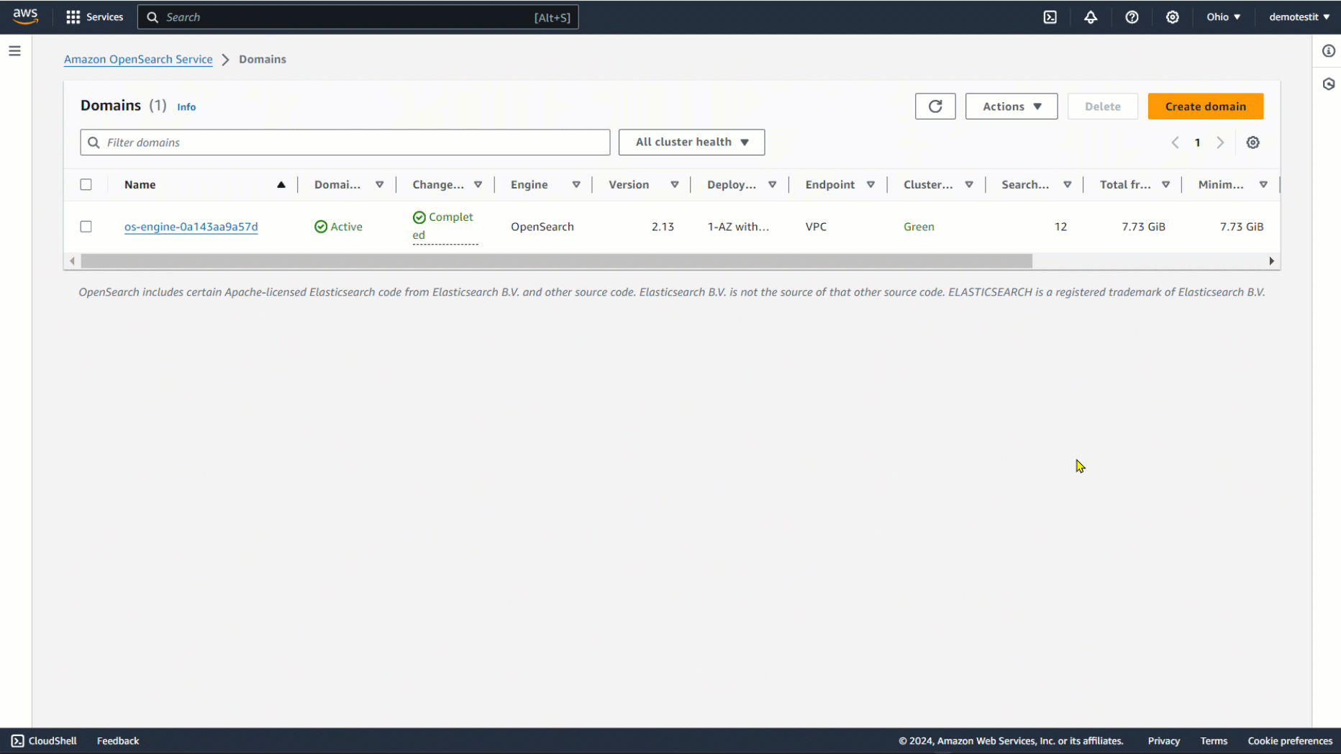Click the top AWS Search box
This screenshot has width=1341, height=754.
point(358,17)
